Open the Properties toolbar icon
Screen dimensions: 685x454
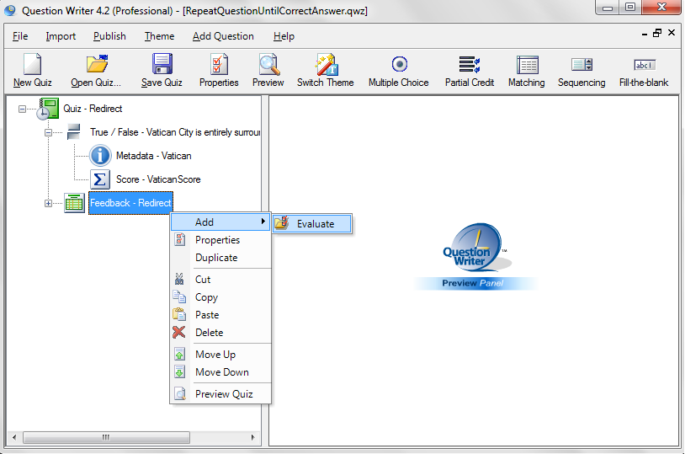click(x=219, y=64)
